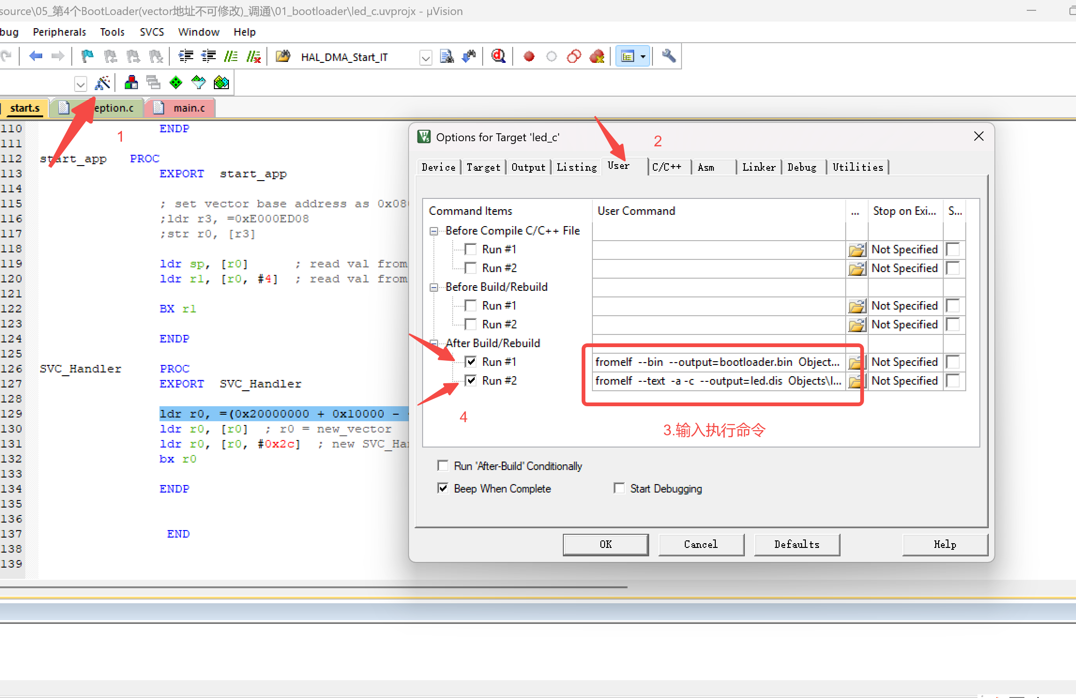Set Stop on Exit for Before Compile Run #1
The width and height of the screenshot is (1076, 698).
point(904,250)
